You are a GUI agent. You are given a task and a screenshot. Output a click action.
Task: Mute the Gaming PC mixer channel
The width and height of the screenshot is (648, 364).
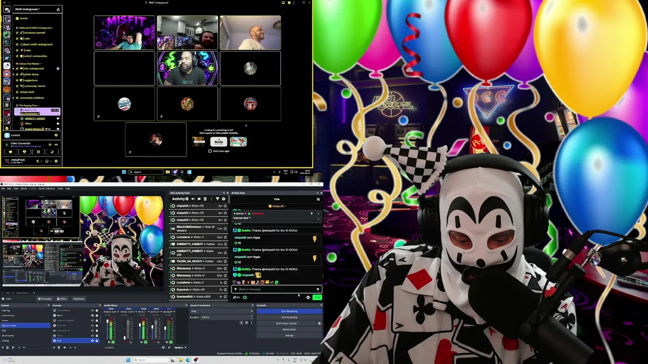coord(167,342)
